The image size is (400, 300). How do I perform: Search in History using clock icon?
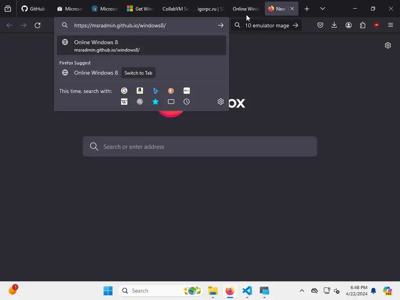tap(187, 102)
